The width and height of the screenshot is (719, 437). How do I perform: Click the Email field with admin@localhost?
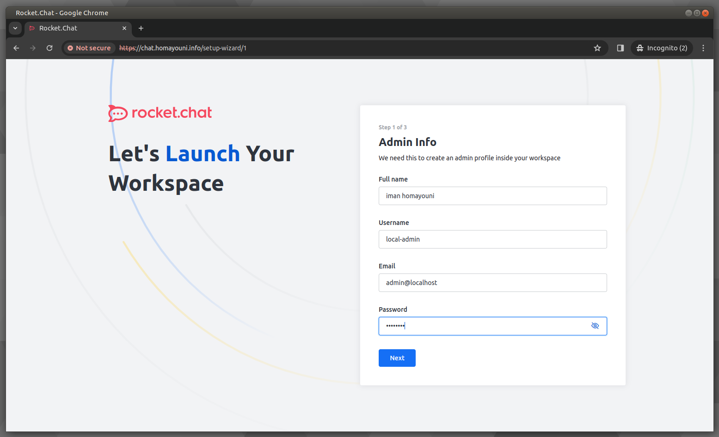492,283
